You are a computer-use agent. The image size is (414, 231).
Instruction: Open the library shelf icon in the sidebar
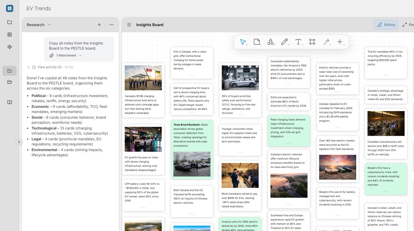[x=10, y=35]
